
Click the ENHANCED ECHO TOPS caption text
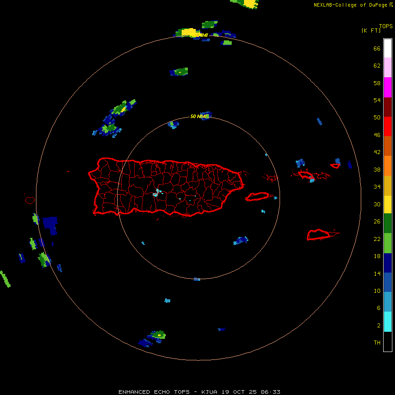click(x=154, y=392)
